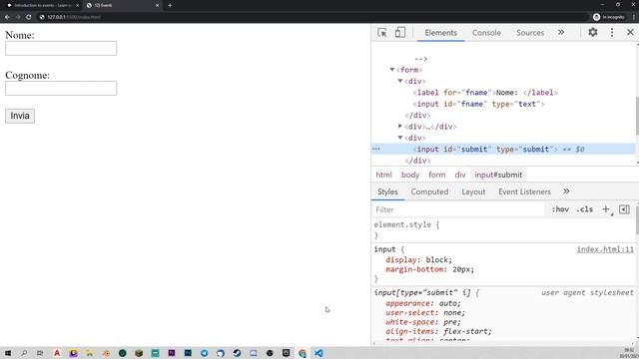Select the input id="fname" node
639x359 pixels.
479,104
